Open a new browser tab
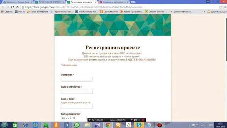Image resolution: width=227 pixels, height=128 pixels. pyautogui.click(x=133, y=2)
